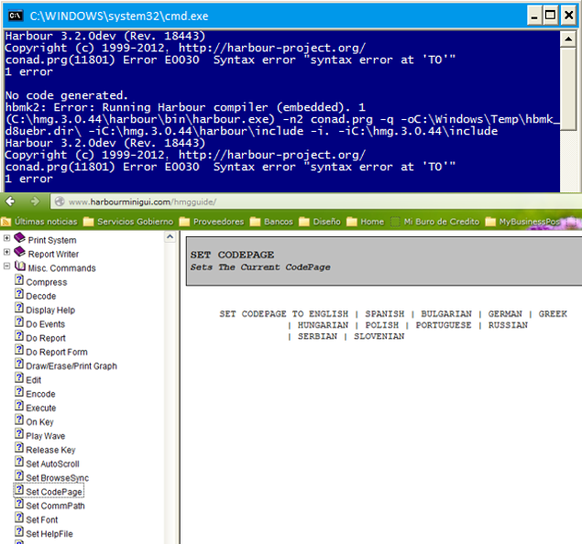The width and height of the screenshot is (582, 544).
Task: Click the help page icon beside Play Wave
Action: click(19, 433)
